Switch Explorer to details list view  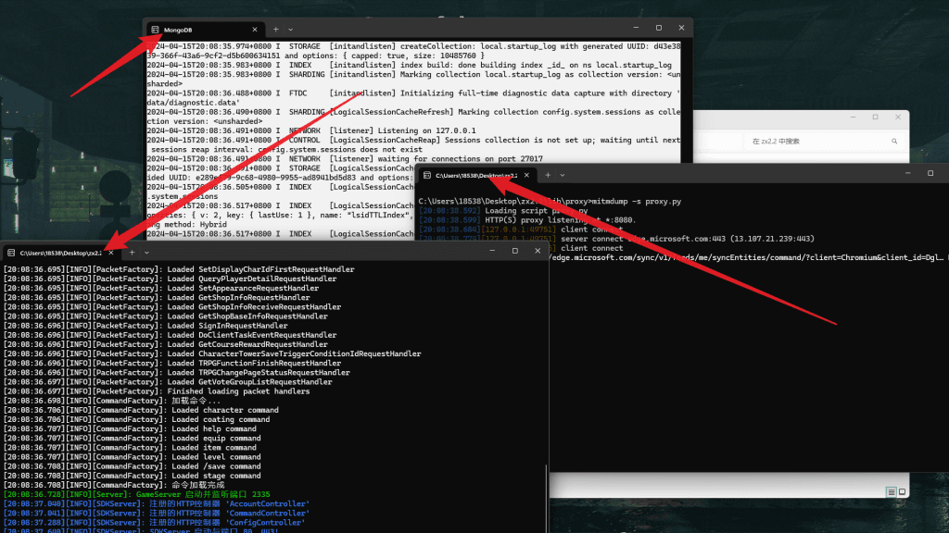pos(891,492)
